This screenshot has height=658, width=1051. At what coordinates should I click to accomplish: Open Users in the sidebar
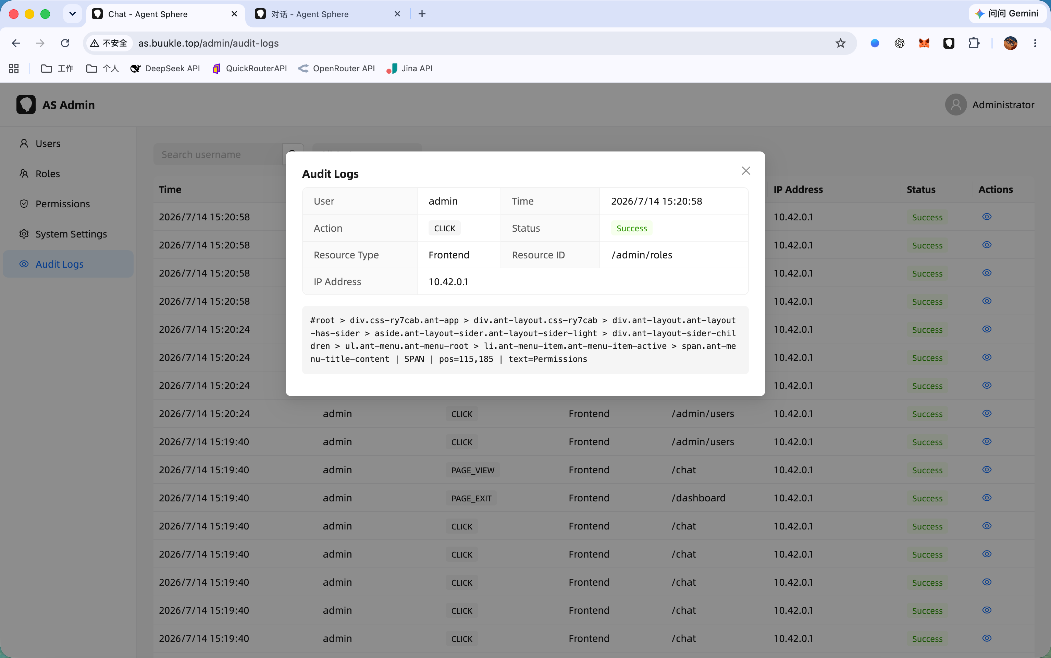coord(68,143)
